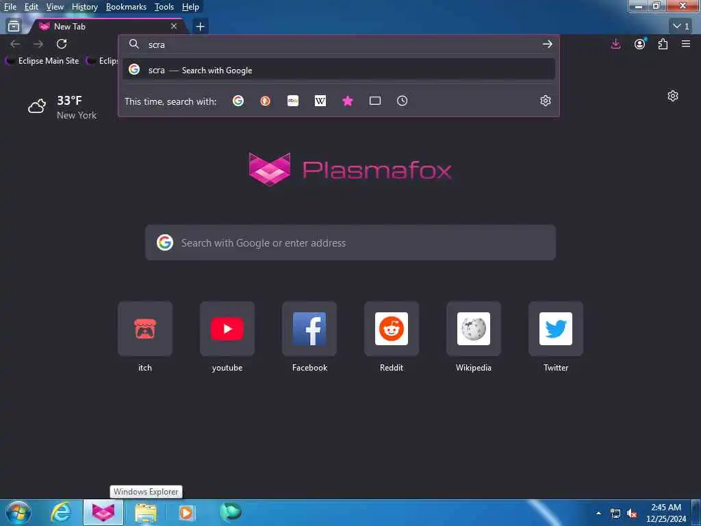Viewport: 701px width, 526px height.
Task: Click the Firefox View icon beside the tabs
Action: (x=14, y=27)
